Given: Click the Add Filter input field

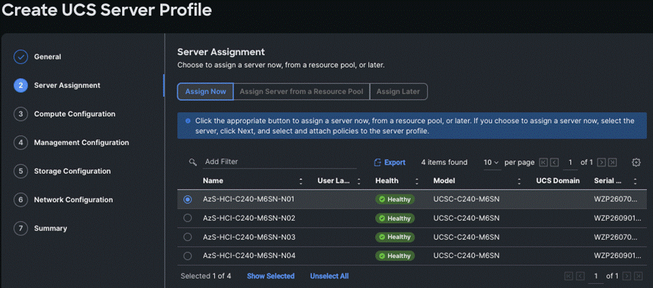Looking at the screenshot, I should [280, 162].
